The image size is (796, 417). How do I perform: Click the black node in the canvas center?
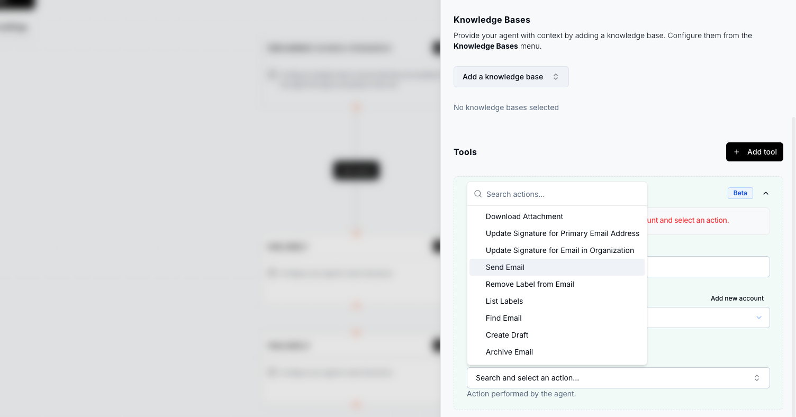coord(356,170)
